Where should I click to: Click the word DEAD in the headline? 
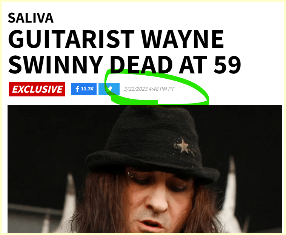[141, 65]
